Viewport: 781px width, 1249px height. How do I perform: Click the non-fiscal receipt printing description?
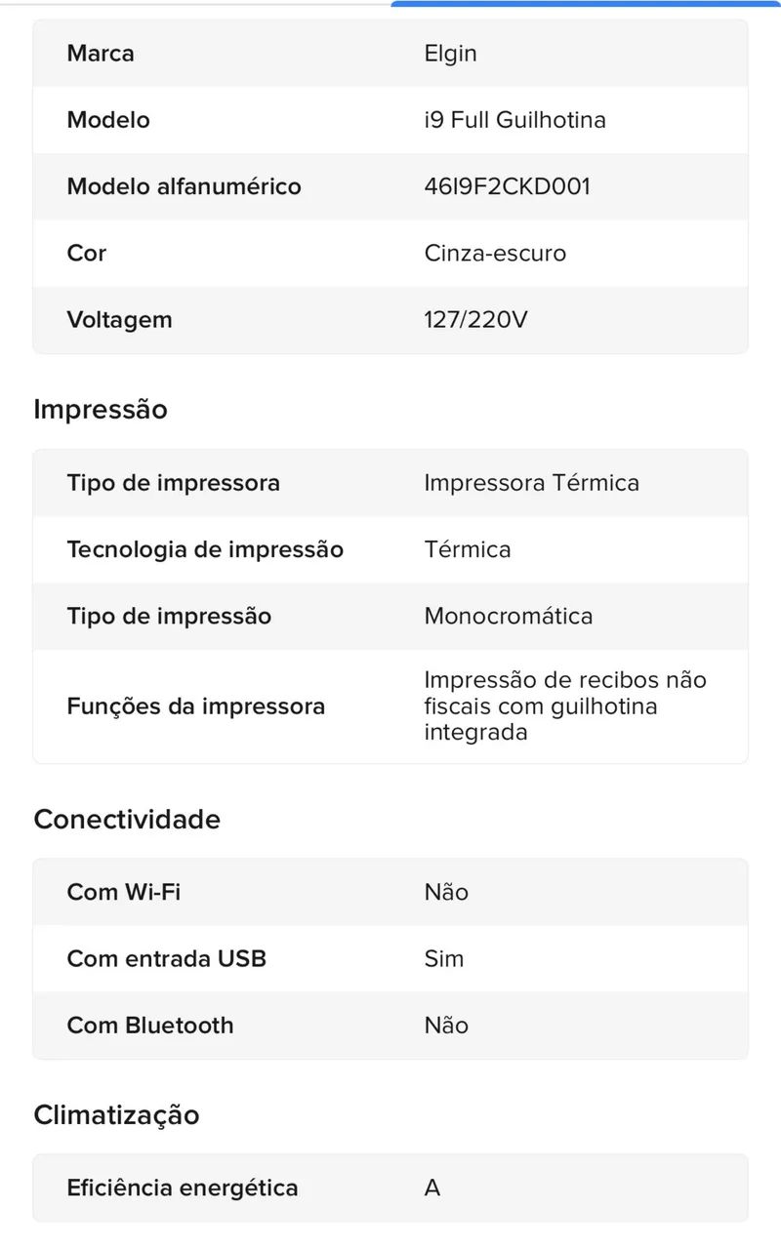click(x=565, y=706)
